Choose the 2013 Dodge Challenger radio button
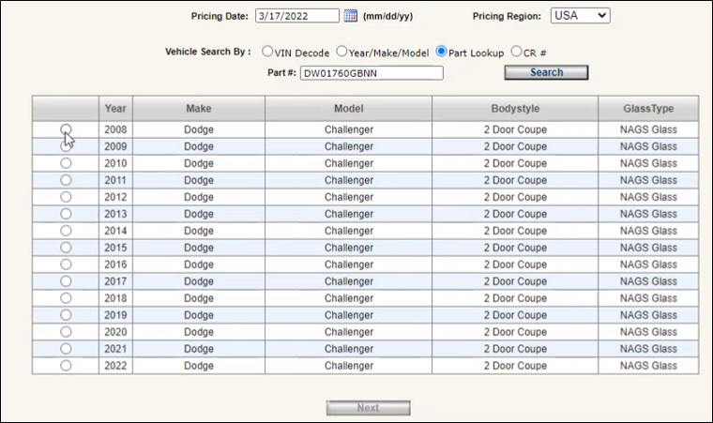713x423 pixels. (66, 214)
